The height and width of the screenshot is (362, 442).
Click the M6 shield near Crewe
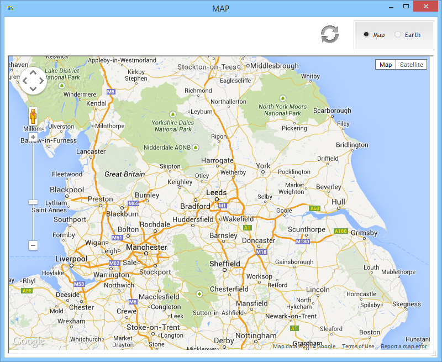point(133,302)
